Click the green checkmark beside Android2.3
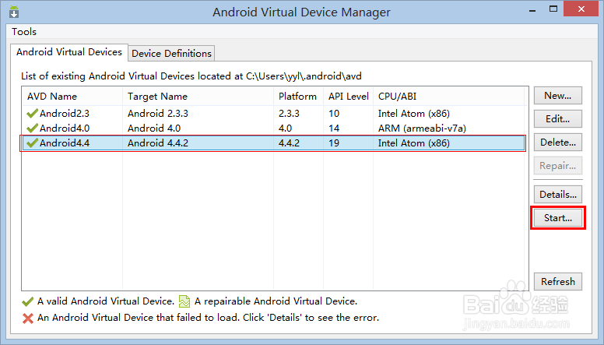Image resolution: width=604 pixels, height=345 pixels. coord(32,114)
